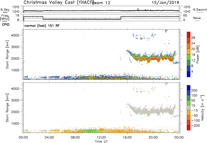Click the '18' frequency axis value

17,15
